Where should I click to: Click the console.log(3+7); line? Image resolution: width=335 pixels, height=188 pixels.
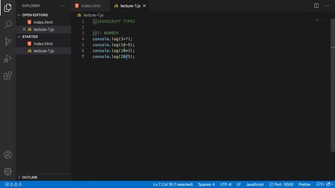click(113, 39)
